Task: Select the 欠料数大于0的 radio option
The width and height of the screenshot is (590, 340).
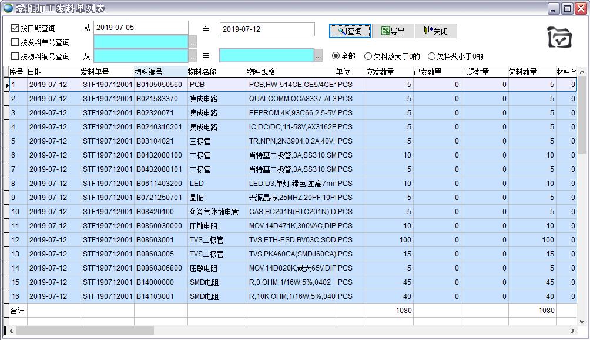Action: pyautogui.click(x=368, y=56)
